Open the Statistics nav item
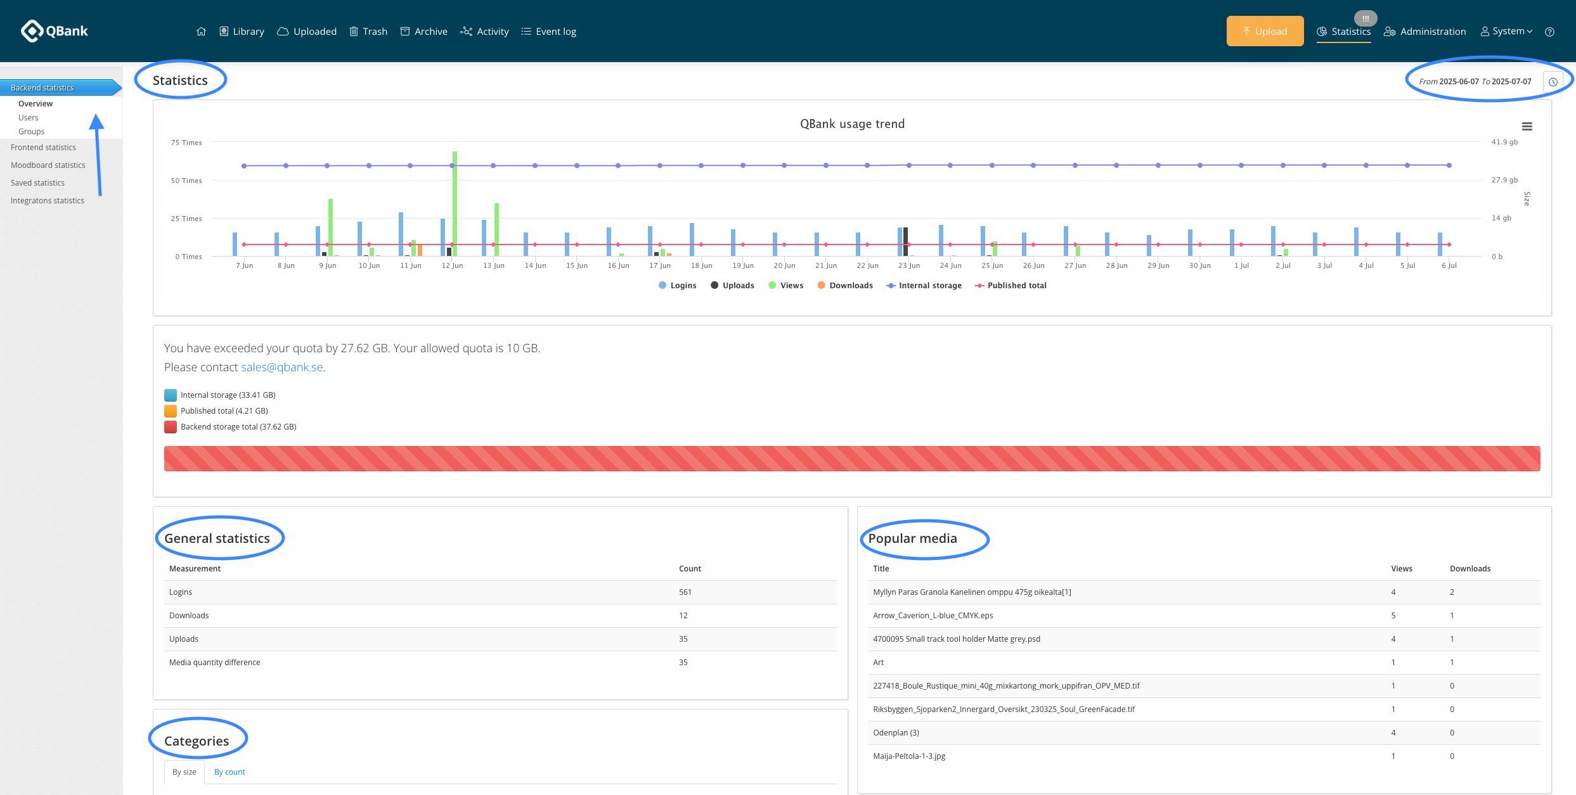 pyautogui.click(x=1343, y=32)
